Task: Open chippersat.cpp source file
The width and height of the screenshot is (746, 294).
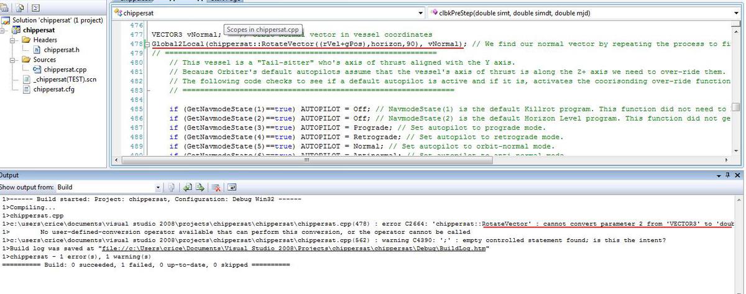Action: [60, 70]
